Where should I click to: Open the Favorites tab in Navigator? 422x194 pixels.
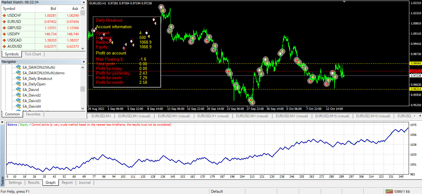click(x=33, y=114)
